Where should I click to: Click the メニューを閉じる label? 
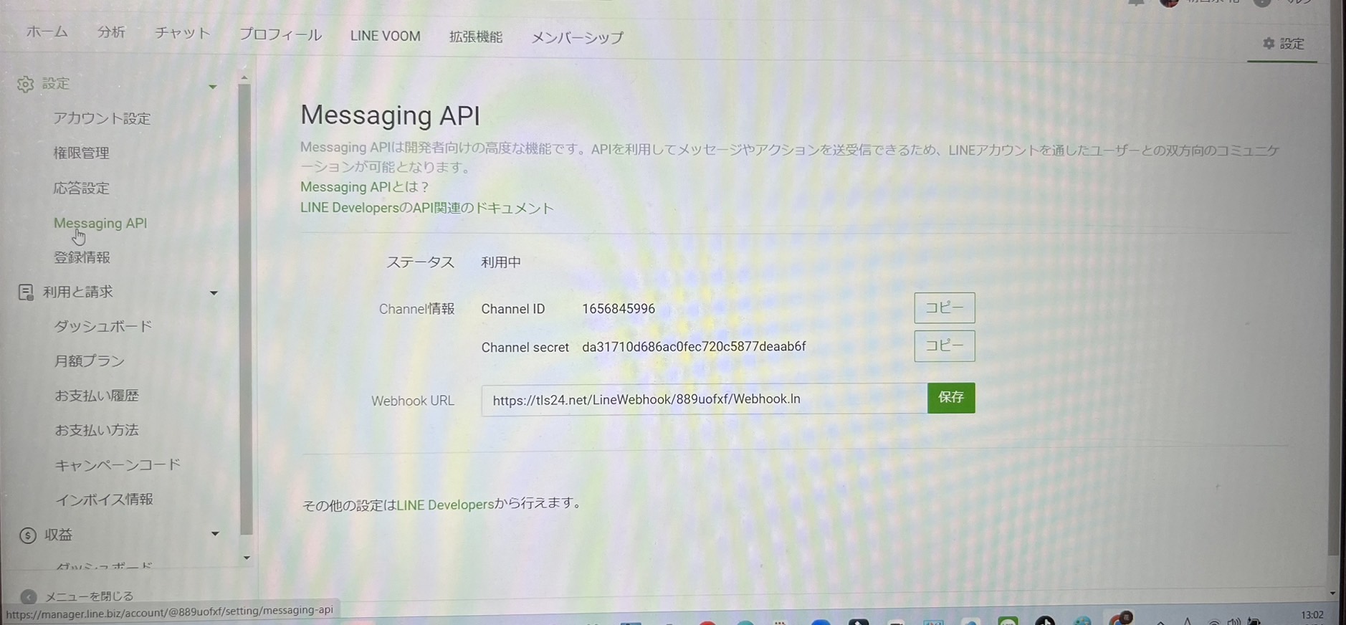click(x=90, y=596)
